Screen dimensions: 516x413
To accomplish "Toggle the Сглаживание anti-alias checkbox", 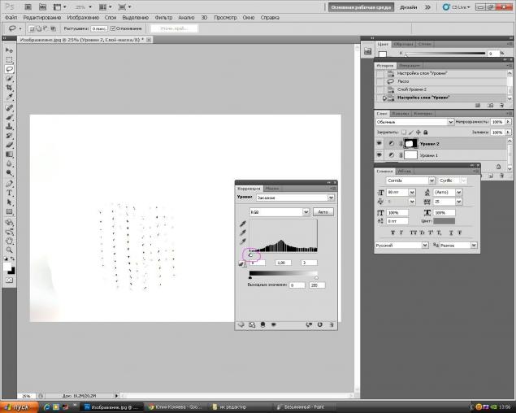I will click(x=113, y=28).
